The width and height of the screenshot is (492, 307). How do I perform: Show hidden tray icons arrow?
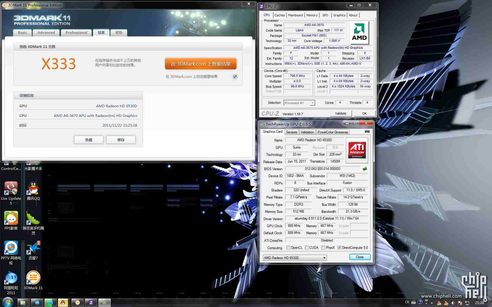pos(432,303)
